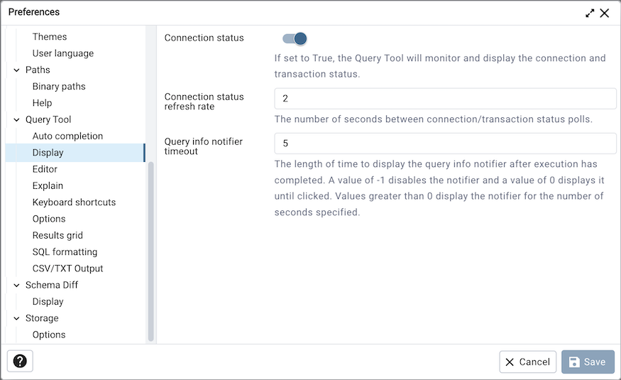Focus the Query info notifier timeout field

(445, 143)
